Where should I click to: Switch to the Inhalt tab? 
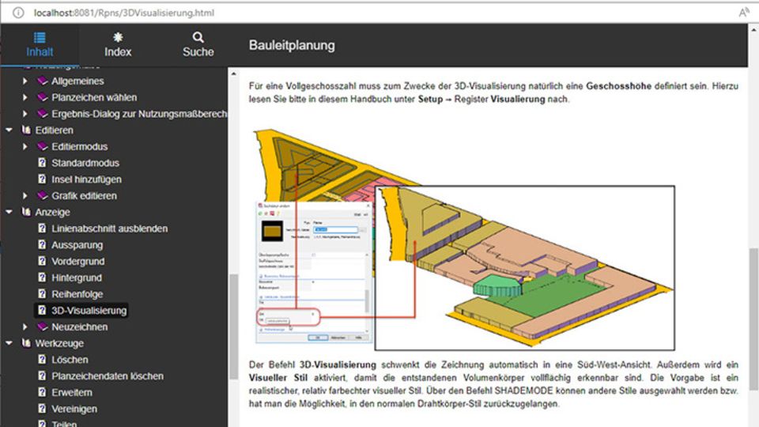(40, 45)
